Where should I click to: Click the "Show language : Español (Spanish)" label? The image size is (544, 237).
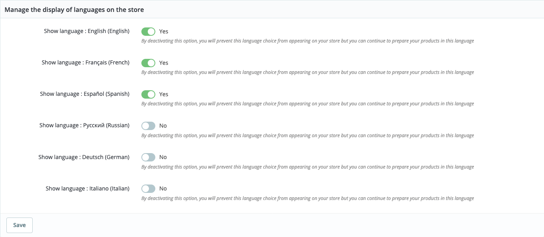coord(84,94)
